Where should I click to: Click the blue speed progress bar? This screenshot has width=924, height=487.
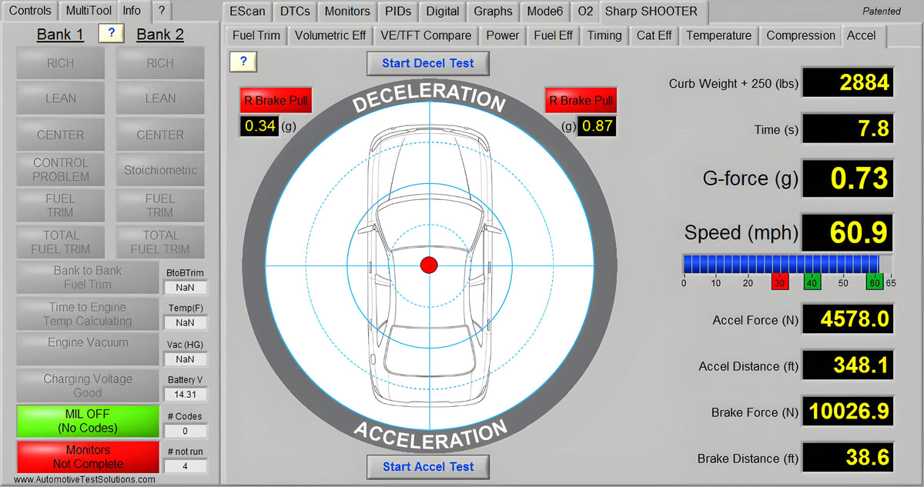point(780,264)
